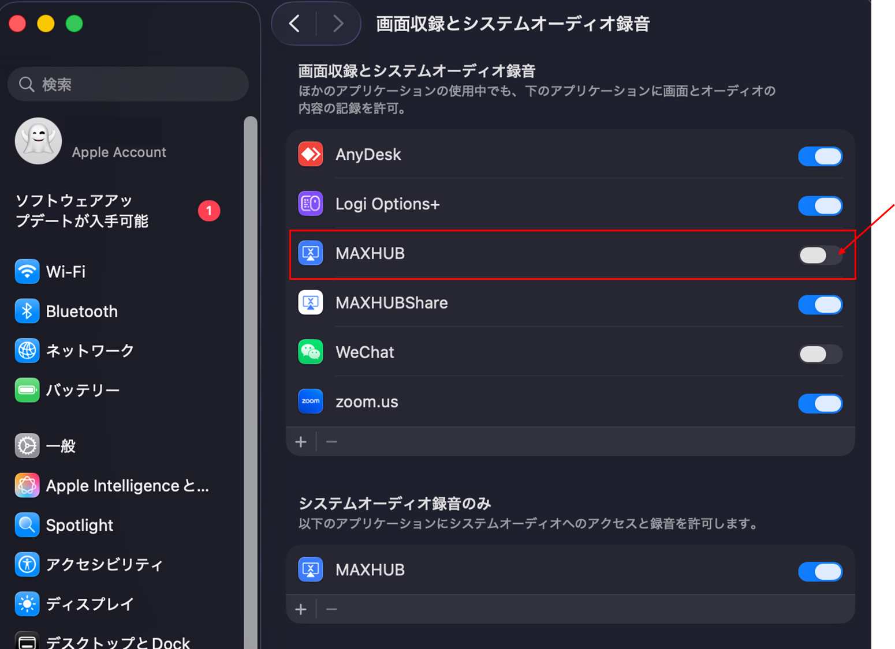Click the WeChat app icon
The width and height of the screenshot is (895, 649).
coord(311,352)
